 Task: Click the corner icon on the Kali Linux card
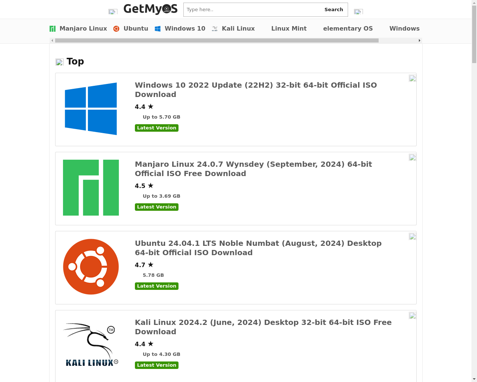(x=412, y=316)
